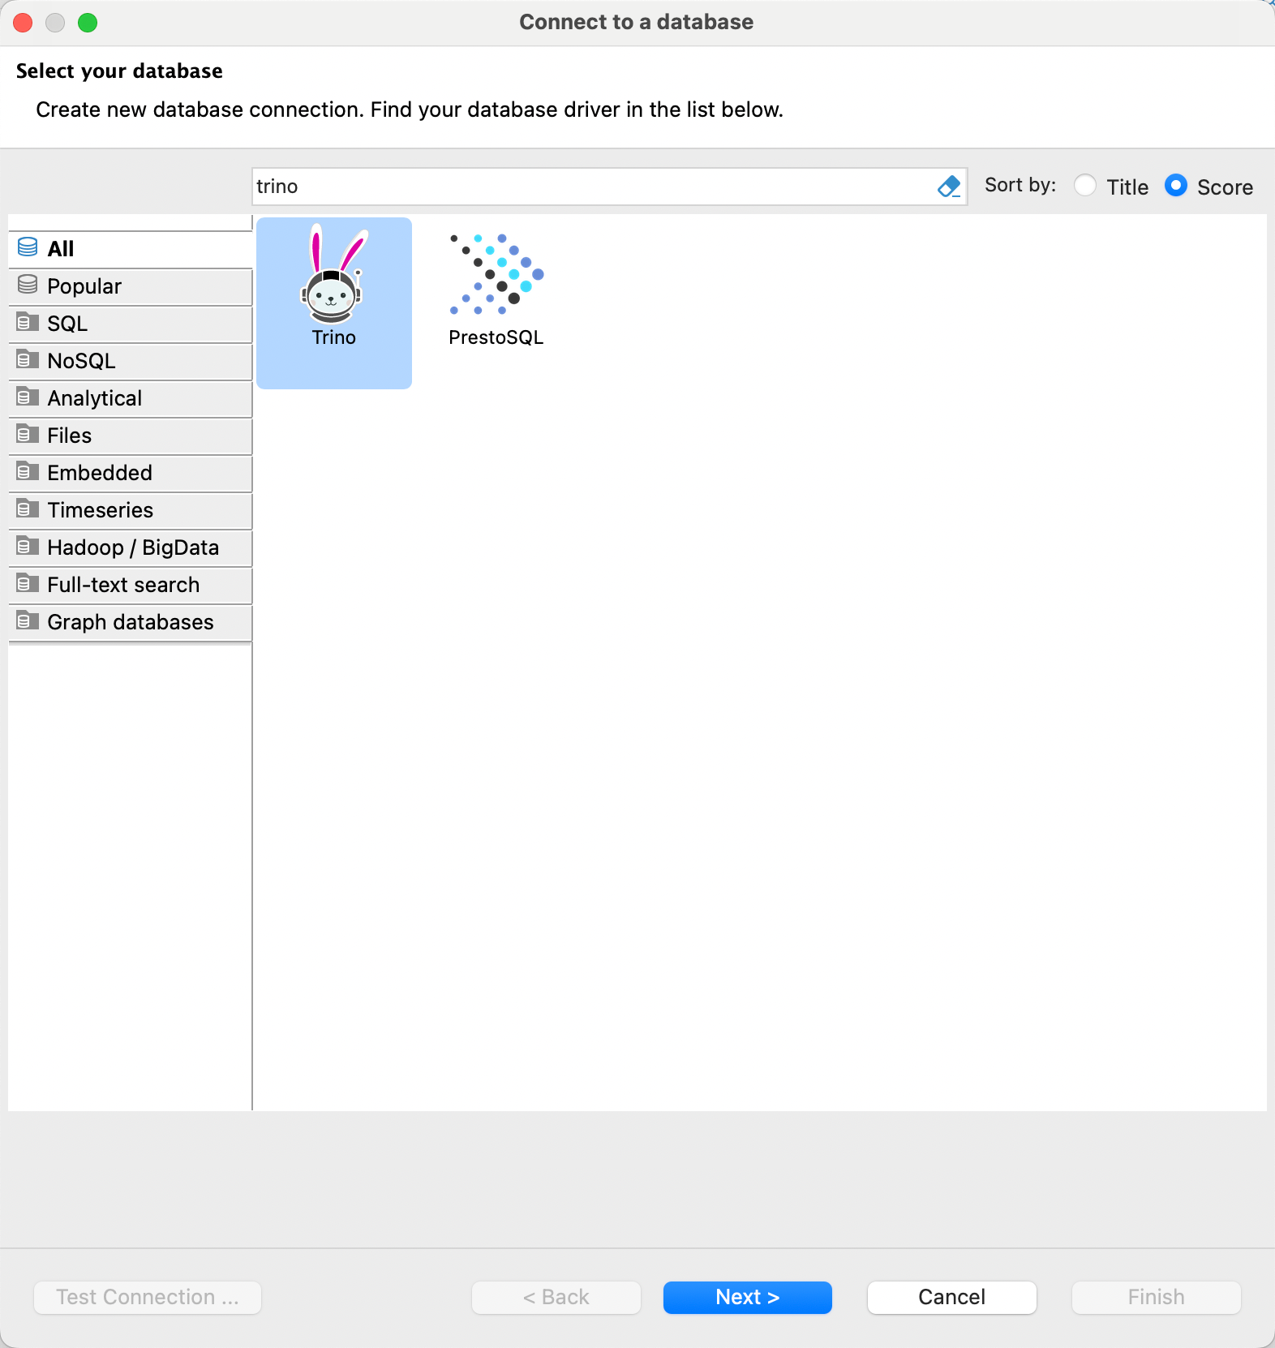1275x1348 pixels.
Task: Clear the search filter with eraser icon
Action: point(948,187)
